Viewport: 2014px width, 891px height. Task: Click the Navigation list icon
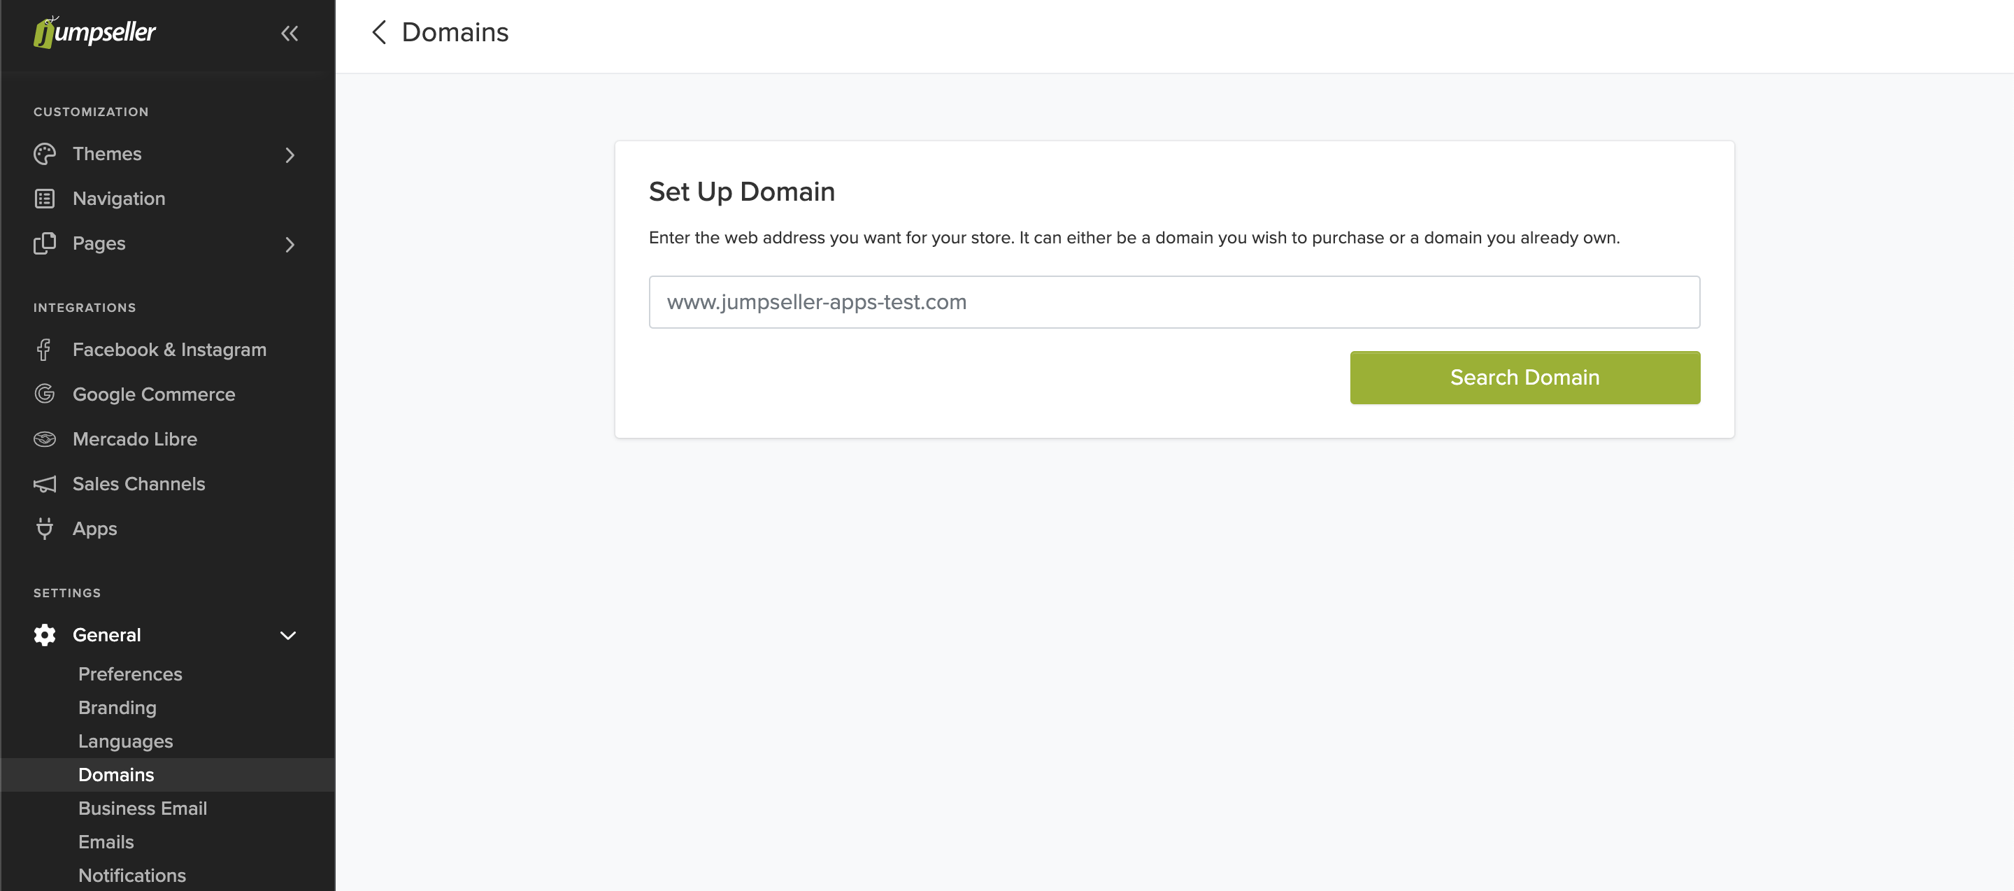(x=45, y=199)
